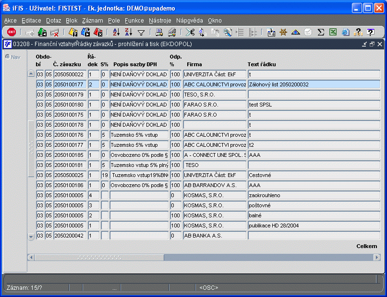Screen dimensions: 387x297
Task: Click the magnifier document search icon
Action: 227,32
